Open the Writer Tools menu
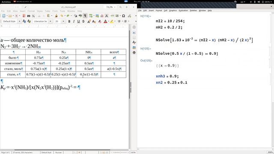The image size is (274, 154). tap(63, 11)
